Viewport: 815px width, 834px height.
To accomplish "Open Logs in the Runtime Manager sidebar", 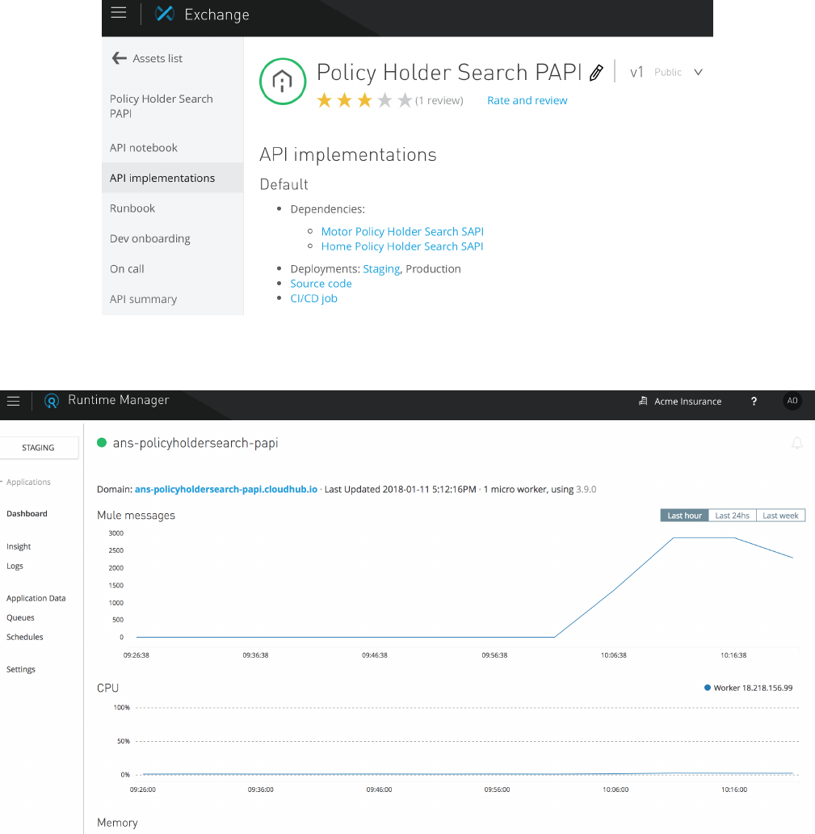I will [15, 567].
